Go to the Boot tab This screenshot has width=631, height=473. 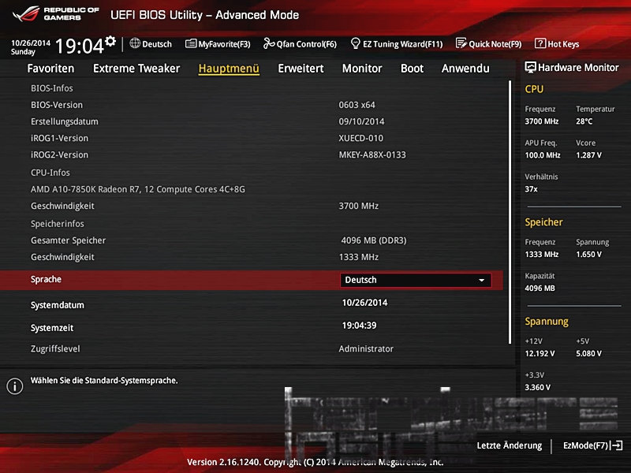pos(412,69)
